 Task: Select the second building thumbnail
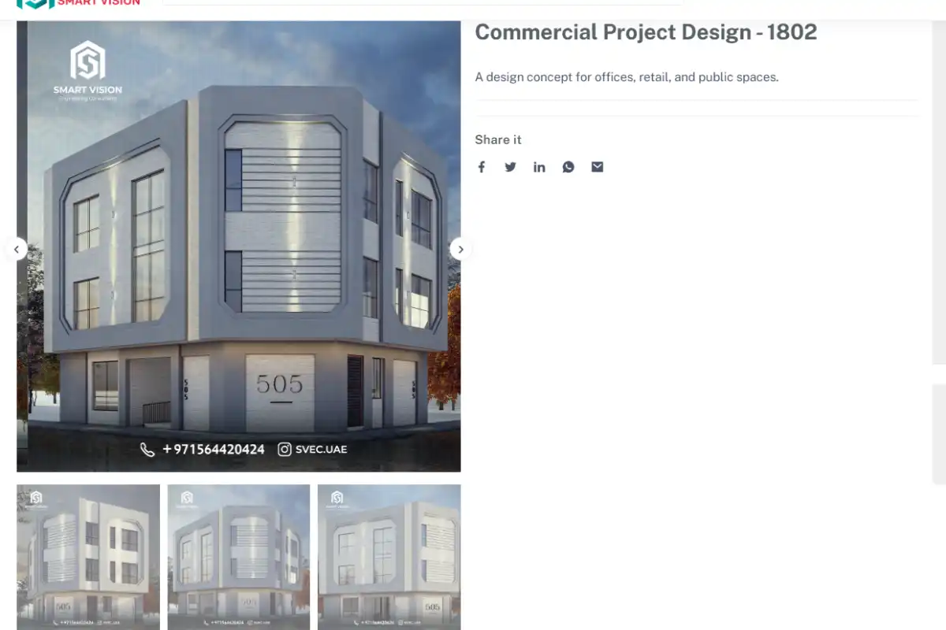tap(239, 556)
